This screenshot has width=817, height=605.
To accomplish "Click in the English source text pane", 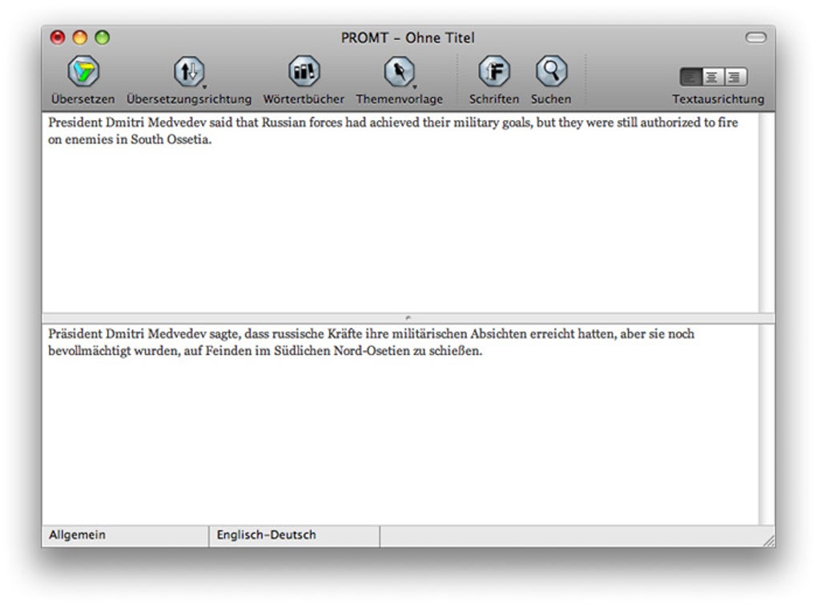I will tap(400, 212).
